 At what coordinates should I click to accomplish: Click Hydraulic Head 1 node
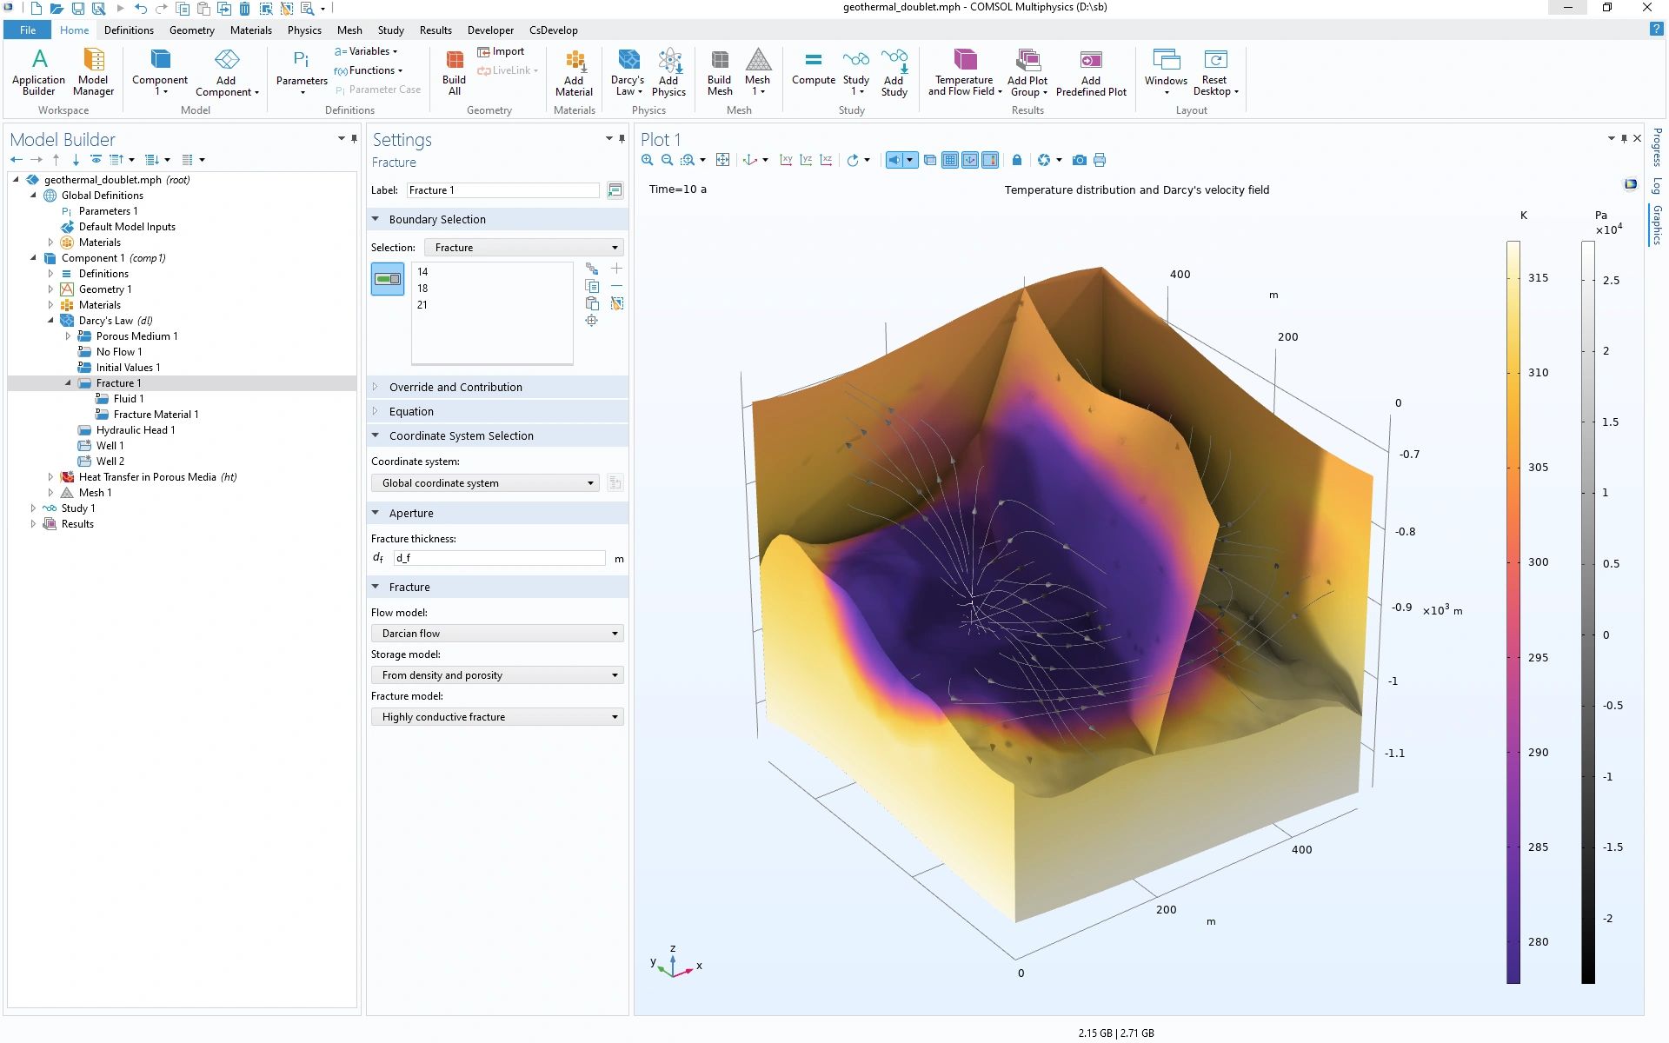(135, 430)
